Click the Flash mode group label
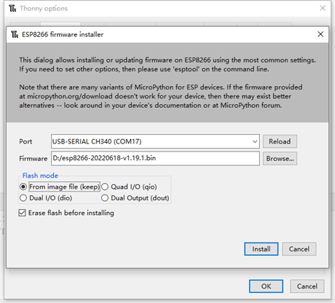 40,176
